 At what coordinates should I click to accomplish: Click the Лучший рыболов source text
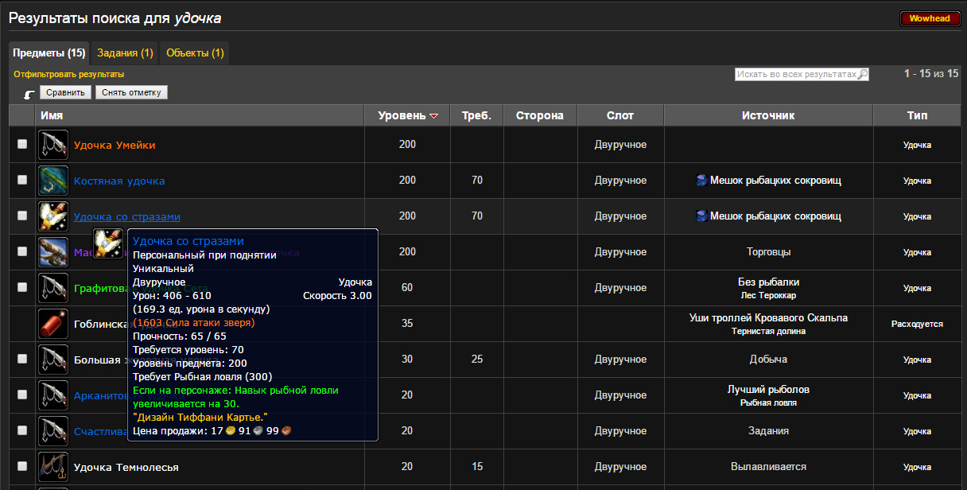coord(768,390)
